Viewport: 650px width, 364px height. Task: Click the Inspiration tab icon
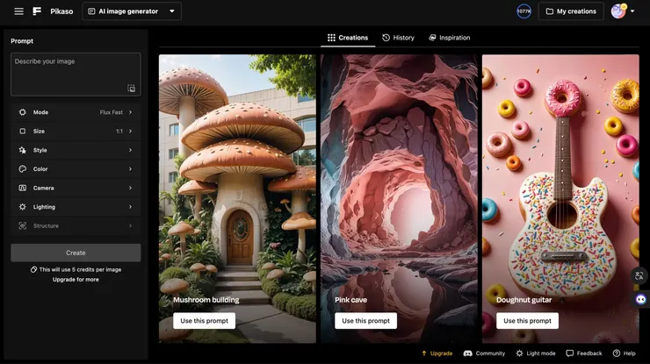coord(432,38)
